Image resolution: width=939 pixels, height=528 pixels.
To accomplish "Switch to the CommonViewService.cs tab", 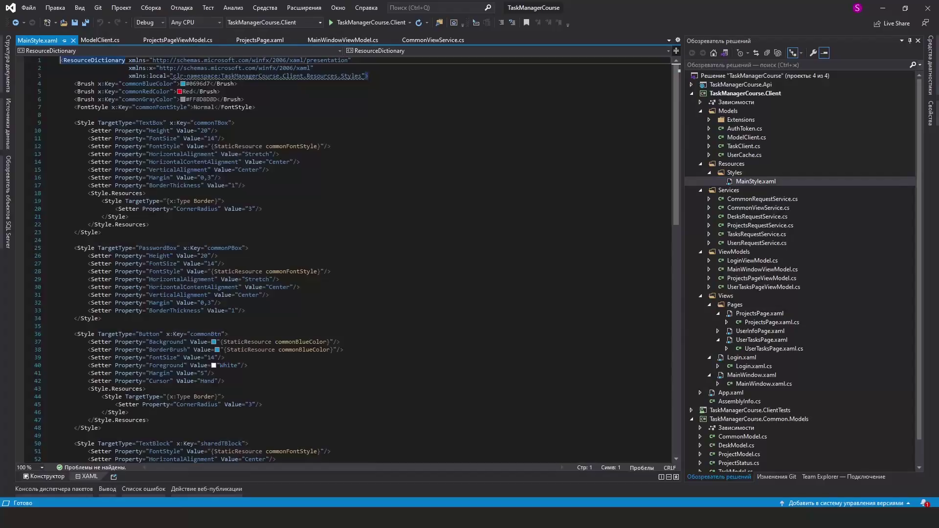I will [x=433, y=40].
